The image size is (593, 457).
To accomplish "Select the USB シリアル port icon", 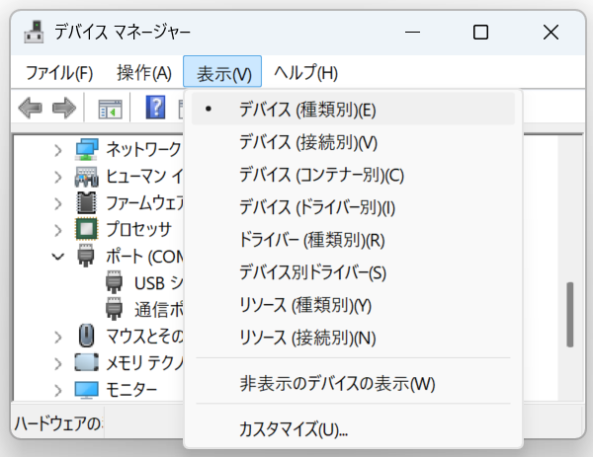I will (114, 281).
